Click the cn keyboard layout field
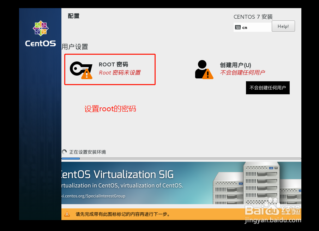The image size is (319, 231). (x=252, y=27)
